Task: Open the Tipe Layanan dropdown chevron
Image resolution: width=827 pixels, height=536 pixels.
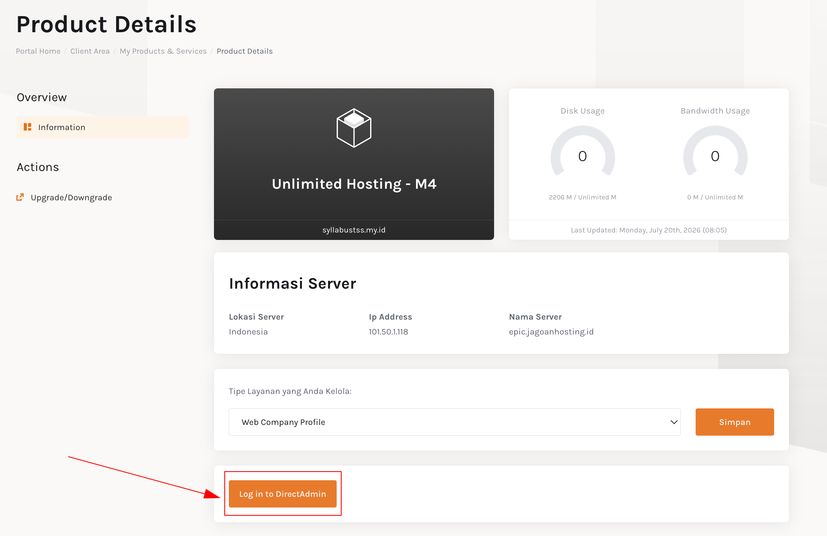Action: coord(674,422)
